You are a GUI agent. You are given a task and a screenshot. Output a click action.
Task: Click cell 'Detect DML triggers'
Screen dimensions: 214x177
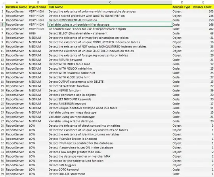(110, 165)
